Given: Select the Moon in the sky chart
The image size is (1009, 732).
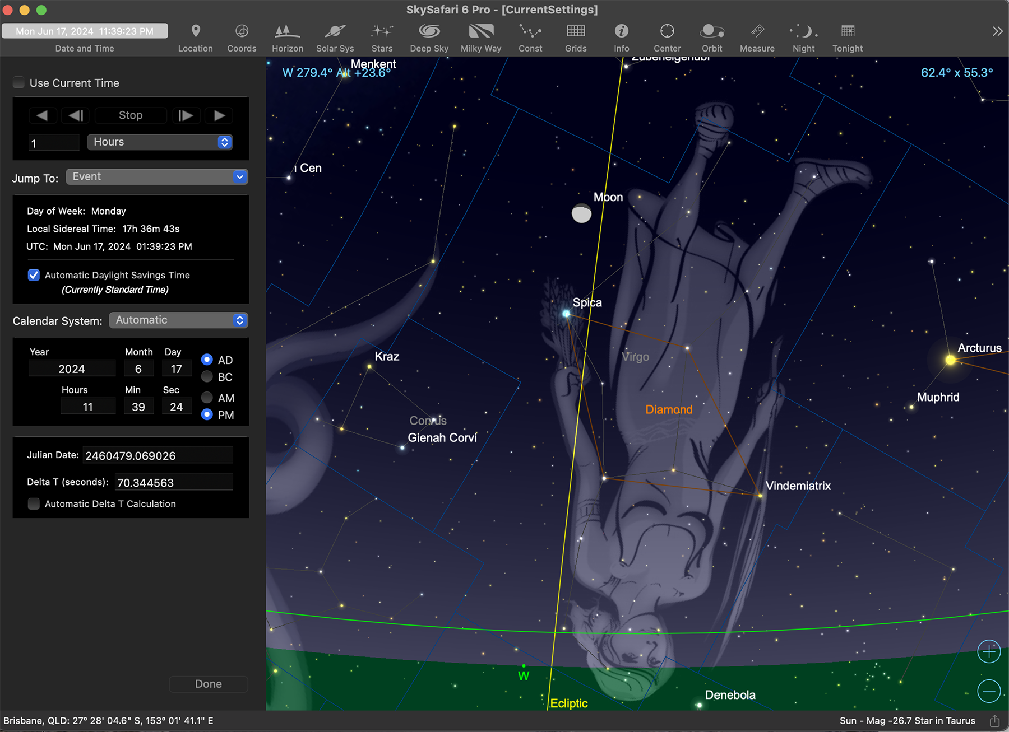Looking at the screenshot, I should pos(581,213).
